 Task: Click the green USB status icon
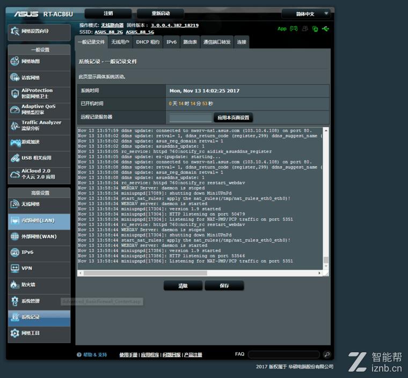click(325, 28)
